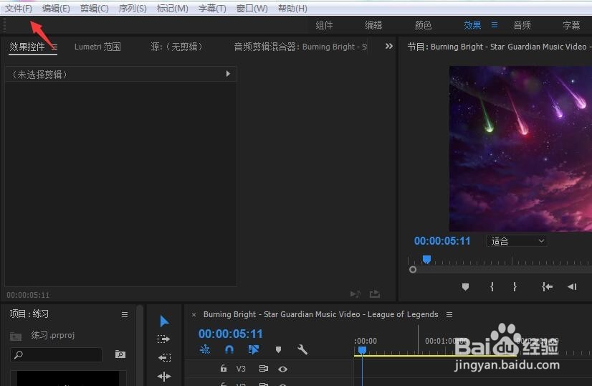
Task: Click the play audio only icon in effect controls
Action: pos(355,293)
